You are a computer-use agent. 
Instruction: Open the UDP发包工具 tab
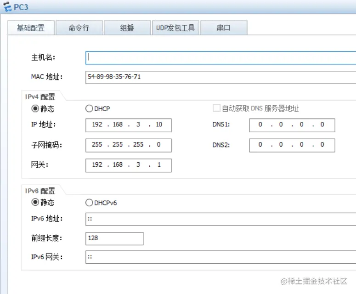click(x=175, y=28)
